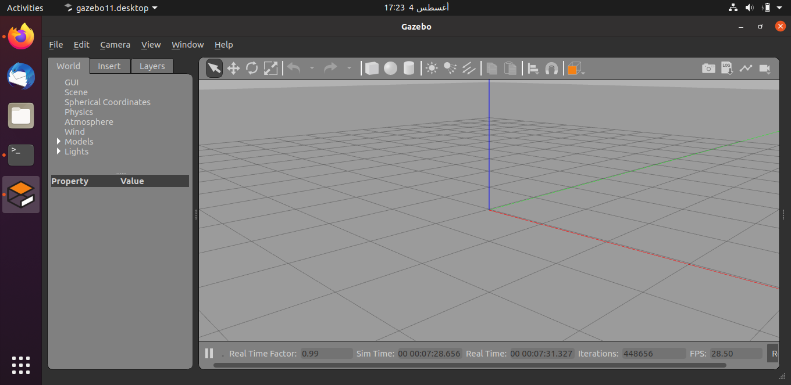
Task: Click the Sim Time value field
Action: coord(430,353)
